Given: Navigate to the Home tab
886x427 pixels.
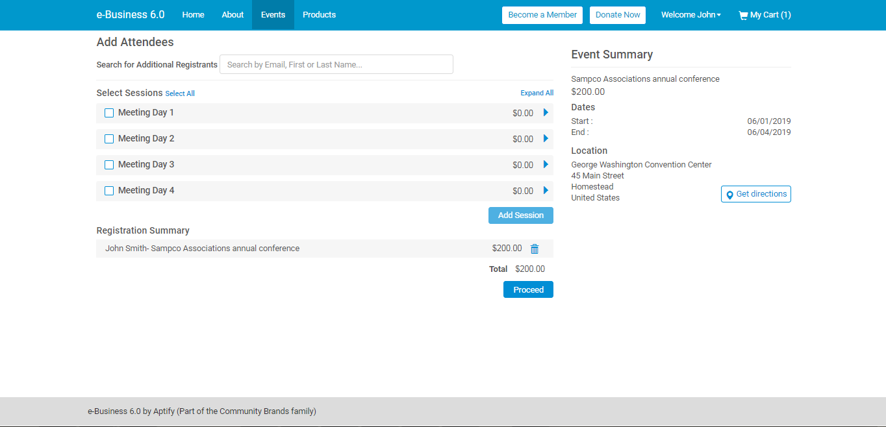Looking at the screenshot, I should [193, 14].
